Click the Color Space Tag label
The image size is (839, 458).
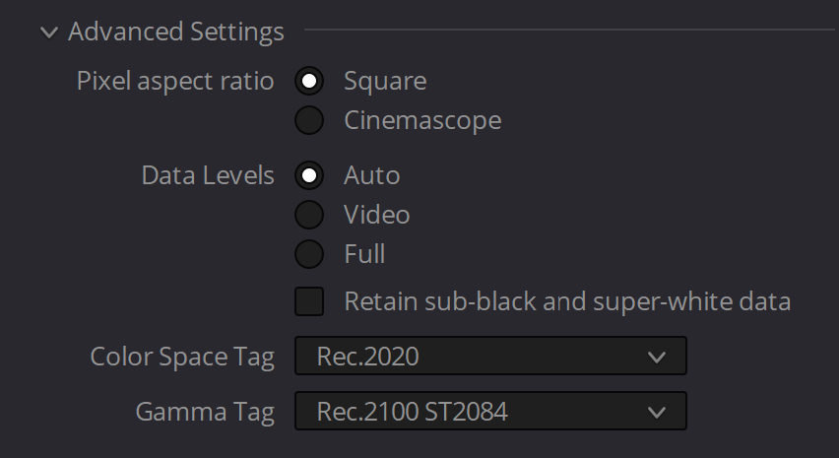click(x=182, y=358)
